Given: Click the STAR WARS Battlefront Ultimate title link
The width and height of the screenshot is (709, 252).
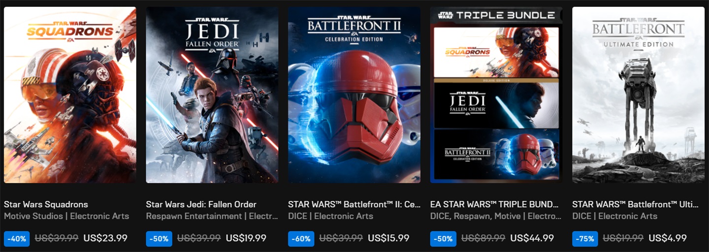Looking at the screenshot, I should pos(638,204).
